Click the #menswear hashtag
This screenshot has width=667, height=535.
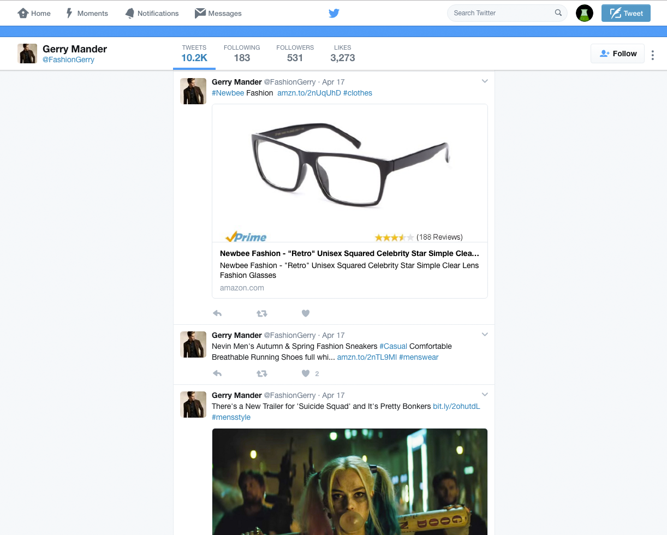click(419, 357)
